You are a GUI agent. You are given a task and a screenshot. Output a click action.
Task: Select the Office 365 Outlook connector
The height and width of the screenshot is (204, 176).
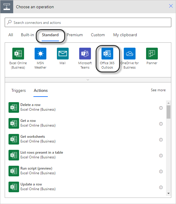point(107,54)
